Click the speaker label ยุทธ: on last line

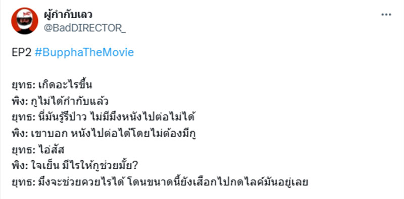[23, 182]
